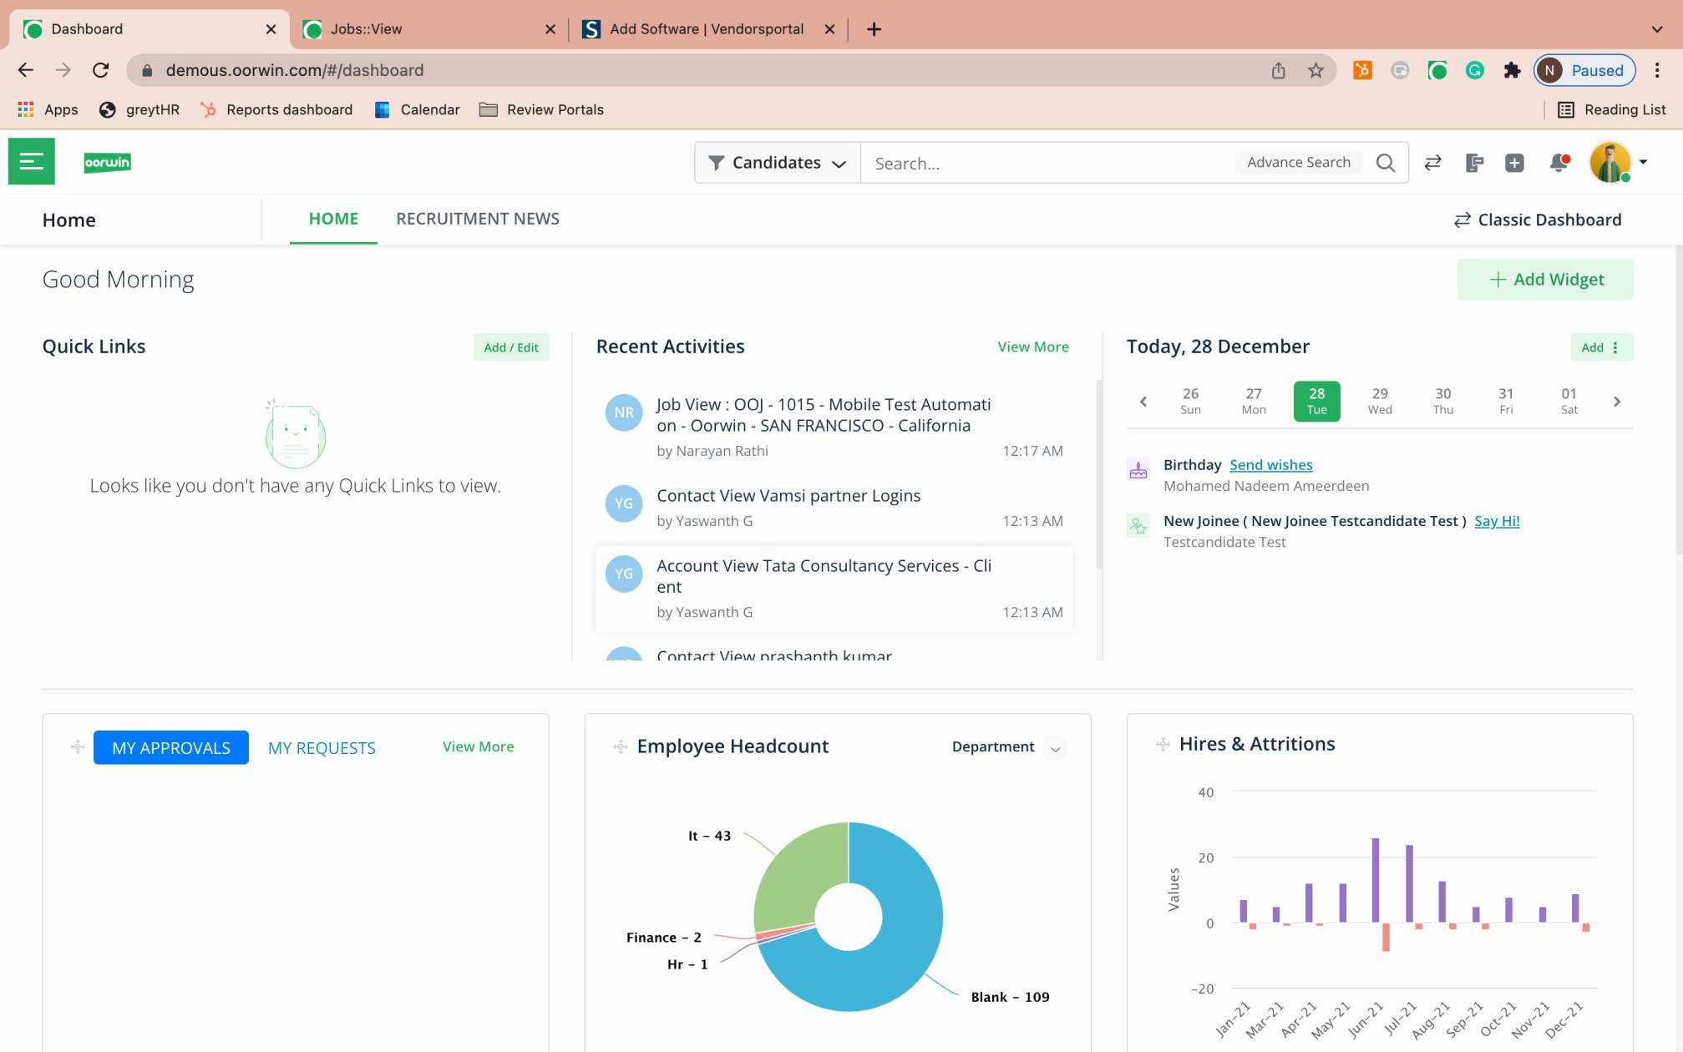Bookmark this page with the star icon
The width and height of the screenshot is (1683, 1052).
pyautogui.click(x=1316, y=70)
